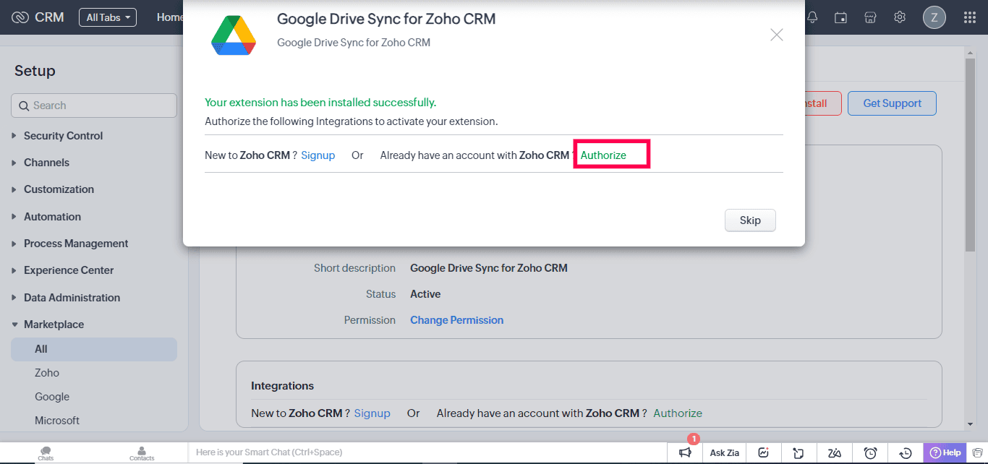This screenshot has width=988, height=464.
Task: Open the puzzle-piece icon in bottom bar
Action: (x=799, y=453)
